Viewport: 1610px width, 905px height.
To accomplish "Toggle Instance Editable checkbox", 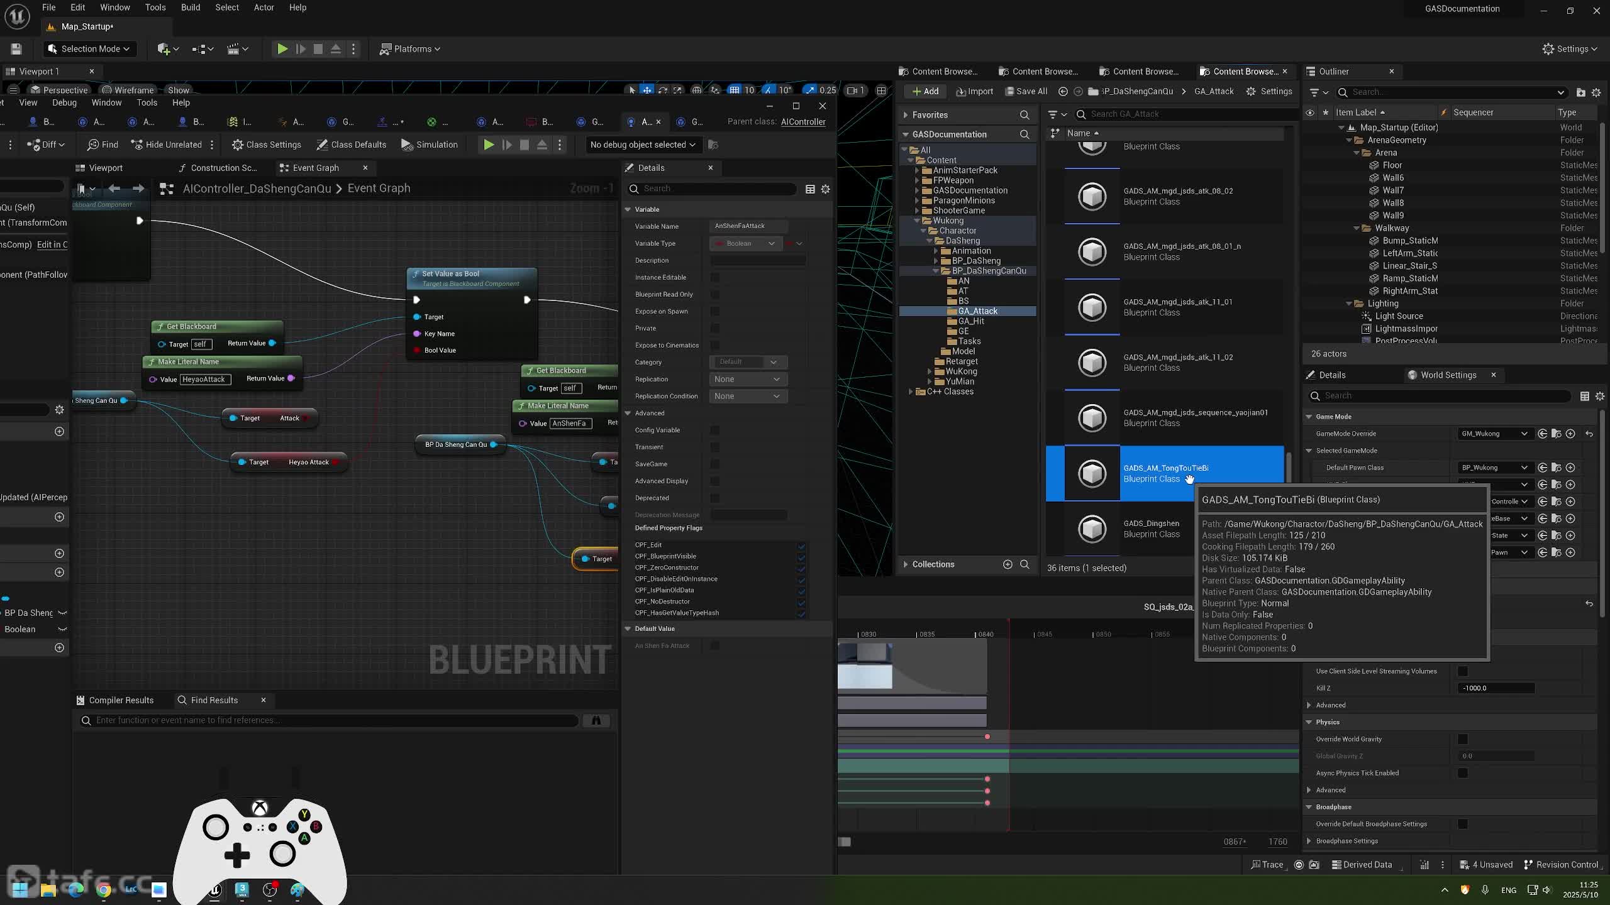I will tap(714, 278).
